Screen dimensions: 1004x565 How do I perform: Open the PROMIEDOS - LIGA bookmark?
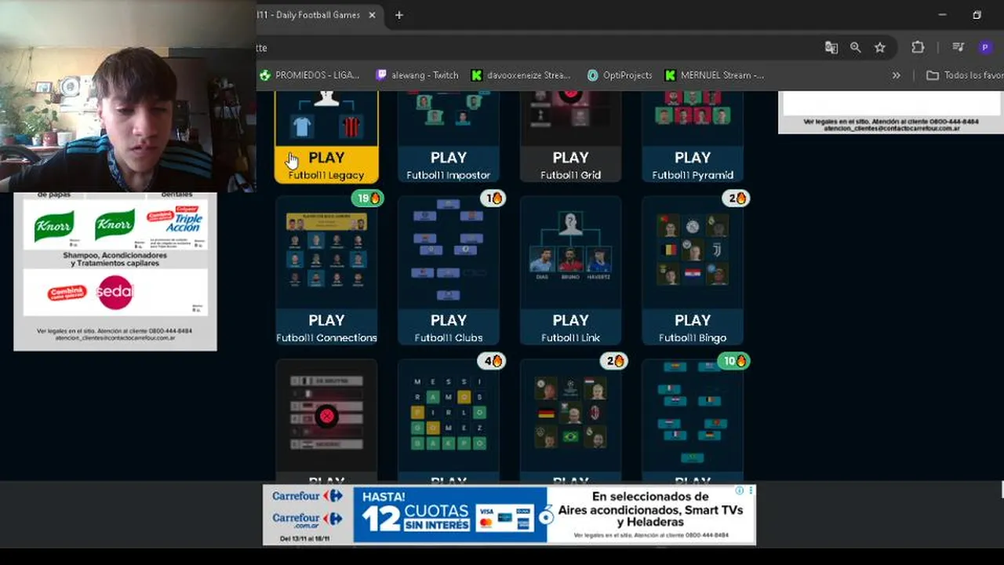click(x=309, y=75)
